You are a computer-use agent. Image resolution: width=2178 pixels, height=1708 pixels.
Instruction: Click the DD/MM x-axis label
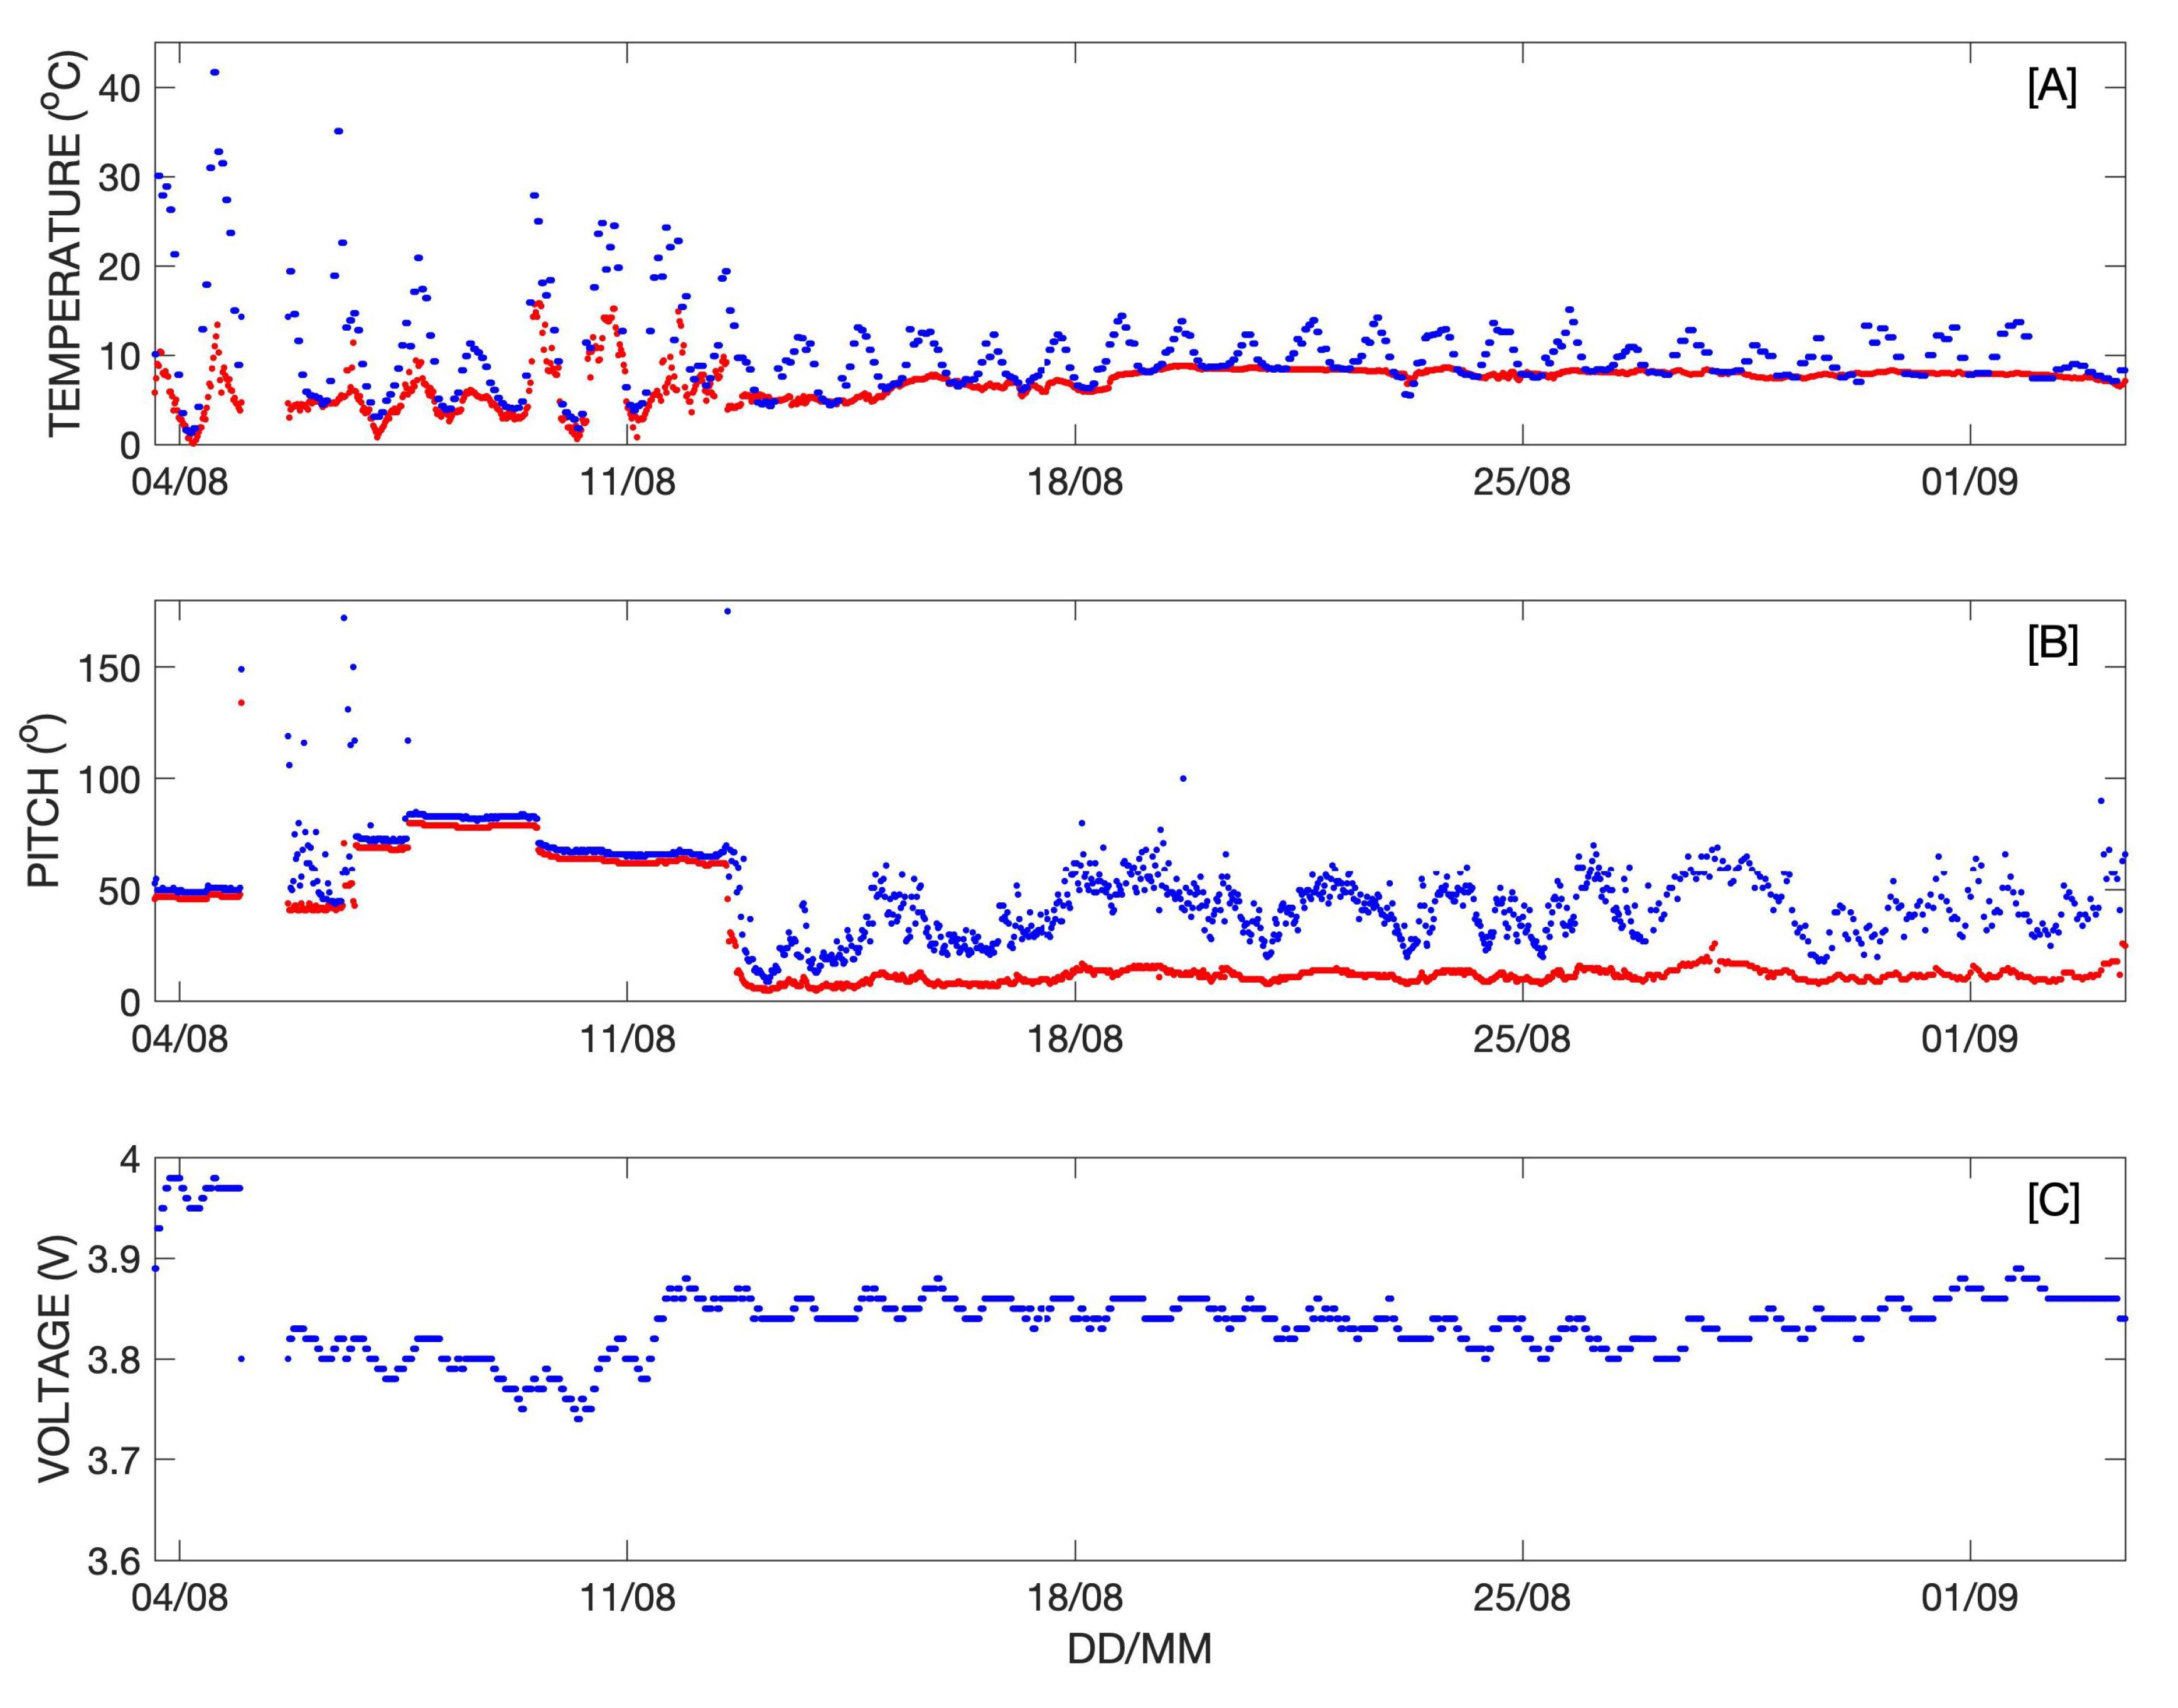coord(1139,1649)
